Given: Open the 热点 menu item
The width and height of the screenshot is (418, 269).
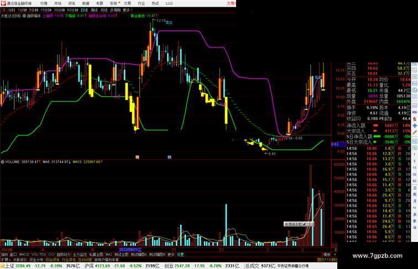Looking at the screenshot, I should [155, 3].
